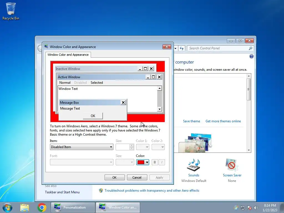Click the Message Box title in preview

(x=90, y=103)
